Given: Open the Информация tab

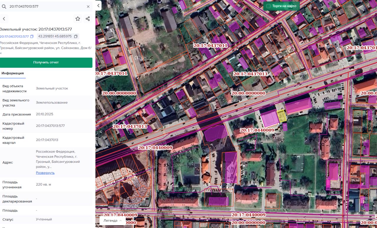Looking at the screenshot, I should click(x=13, y=73).
